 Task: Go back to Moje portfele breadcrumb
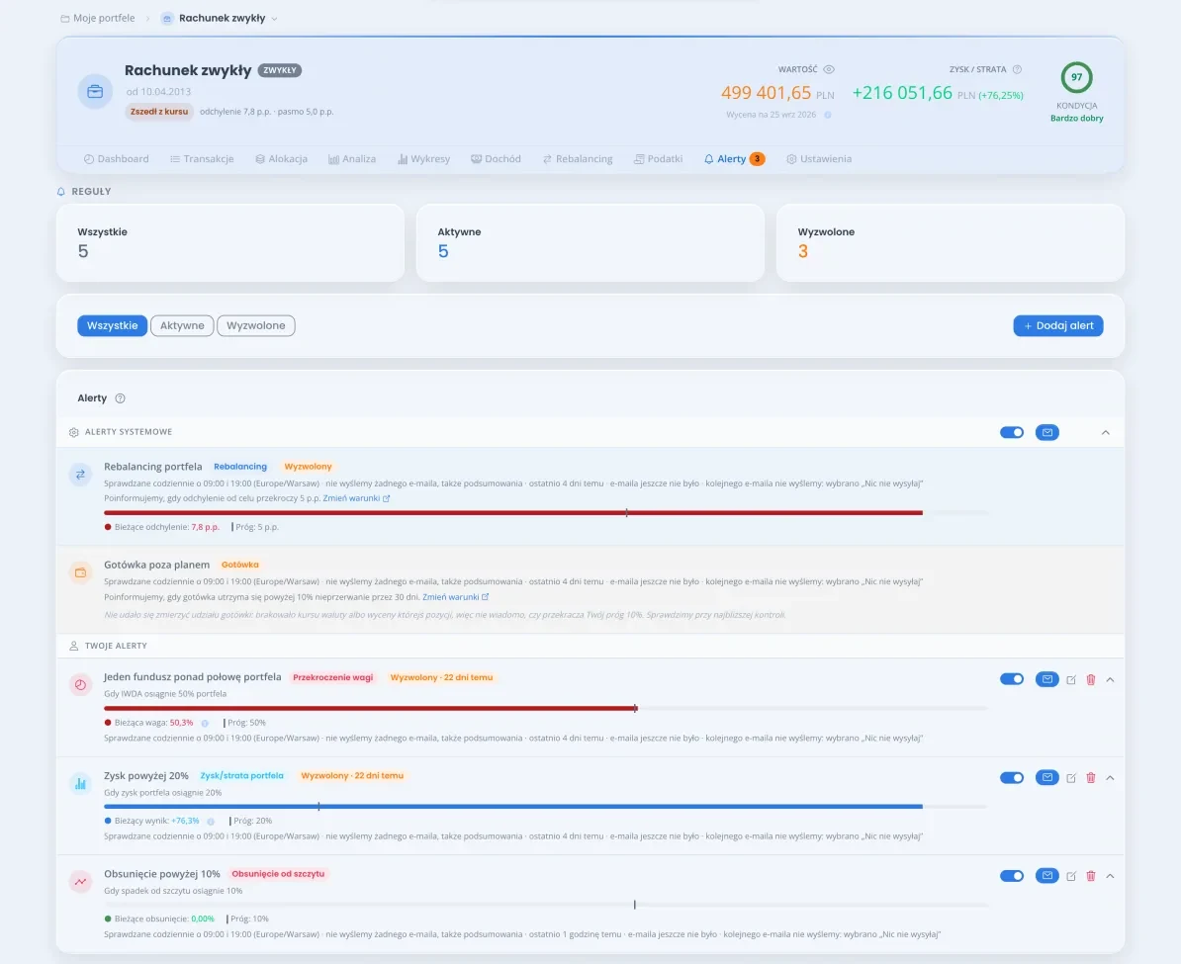click(98, 18)
